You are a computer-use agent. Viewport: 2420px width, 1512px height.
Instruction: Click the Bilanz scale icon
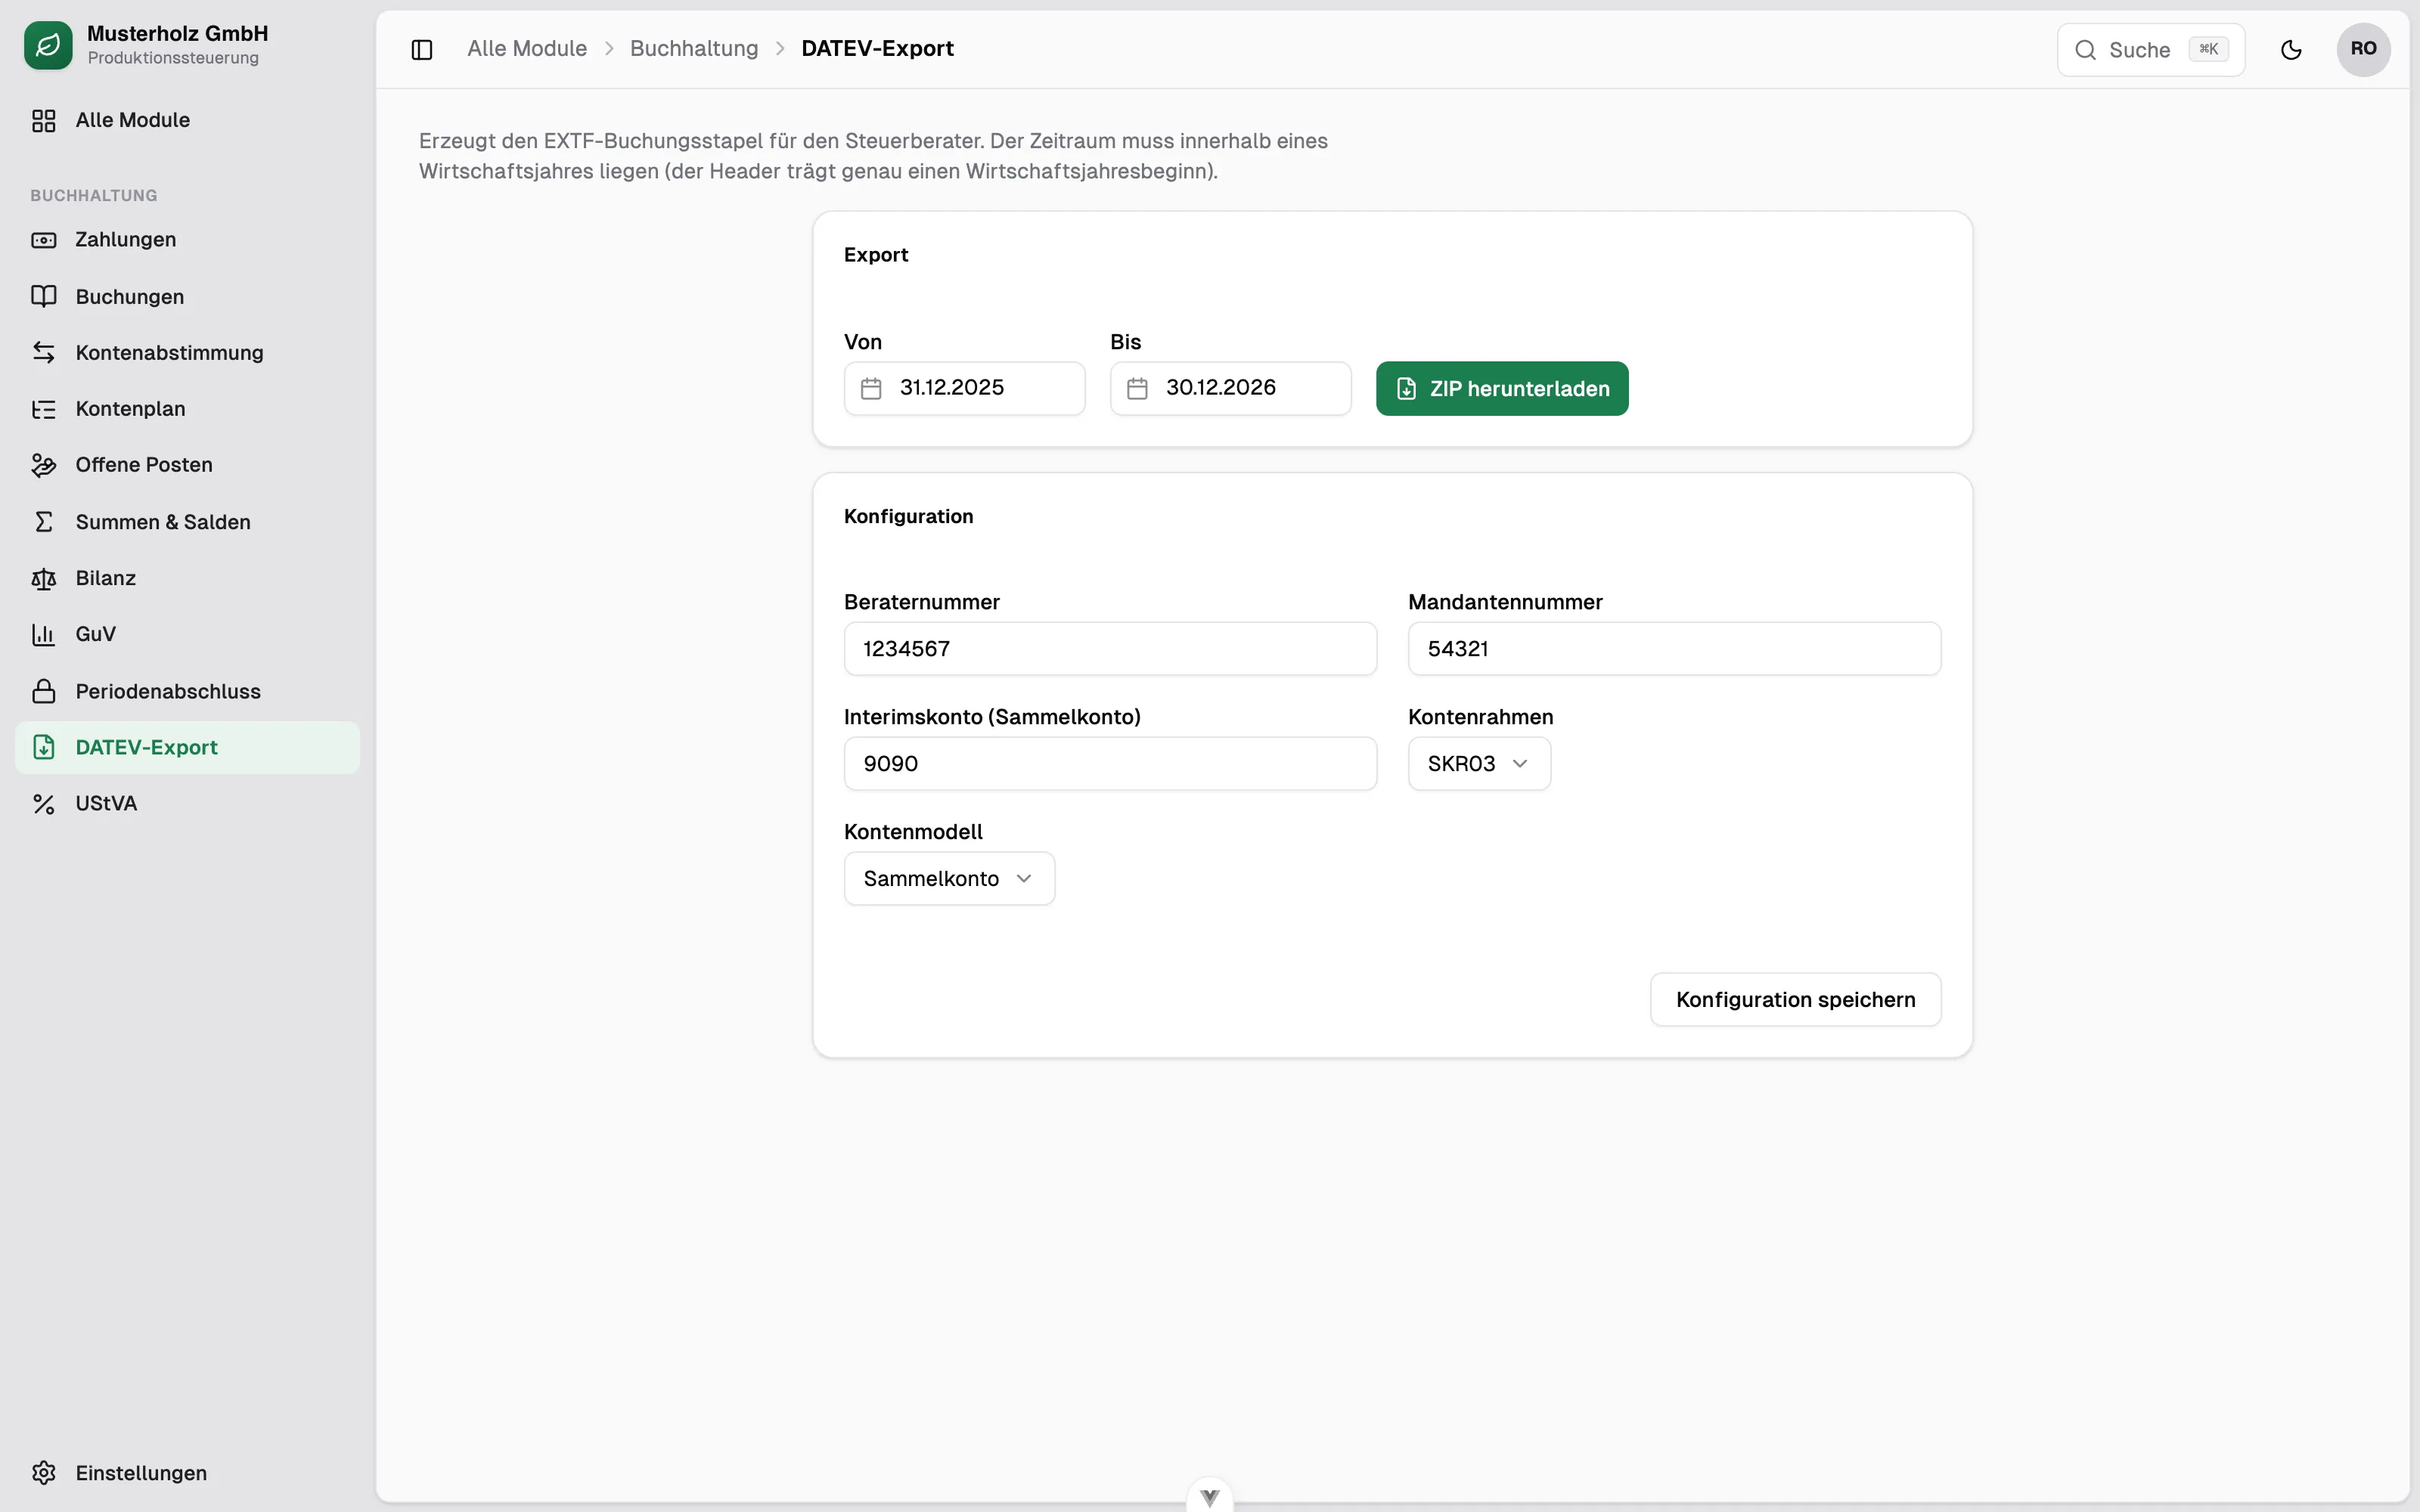43,578
